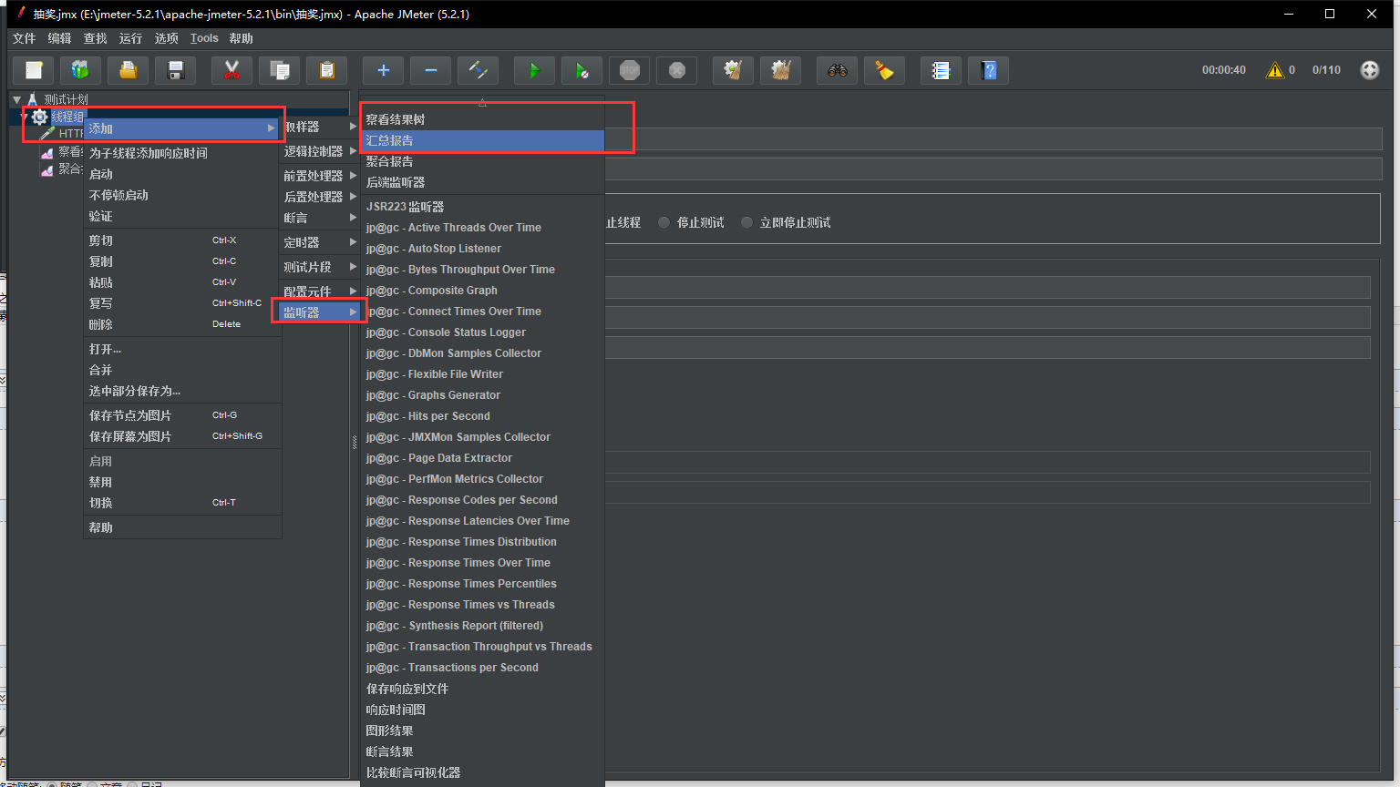Save the test plan with floppy icon

[x=176, y=70]
